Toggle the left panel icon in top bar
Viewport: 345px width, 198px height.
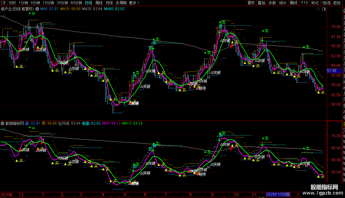click(3, 3)
